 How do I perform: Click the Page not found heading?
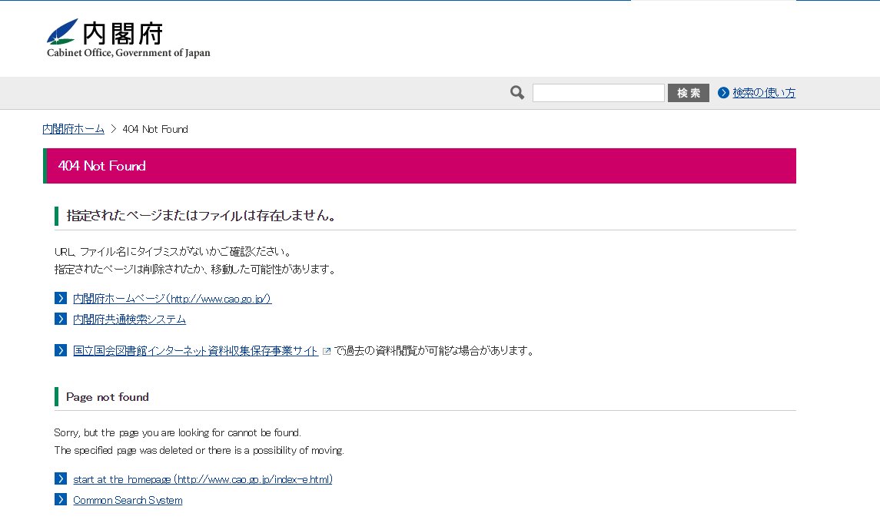click(107, 397)
